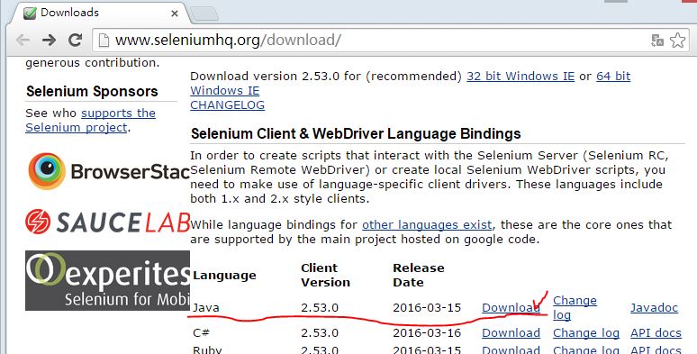Click the browser forward arrow

click(x=49, y=41)
